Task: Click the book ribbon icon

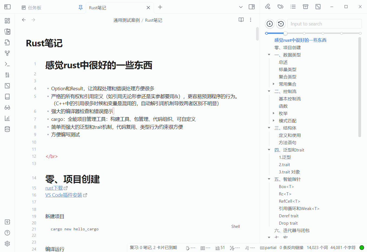Action: coord(7,96)
